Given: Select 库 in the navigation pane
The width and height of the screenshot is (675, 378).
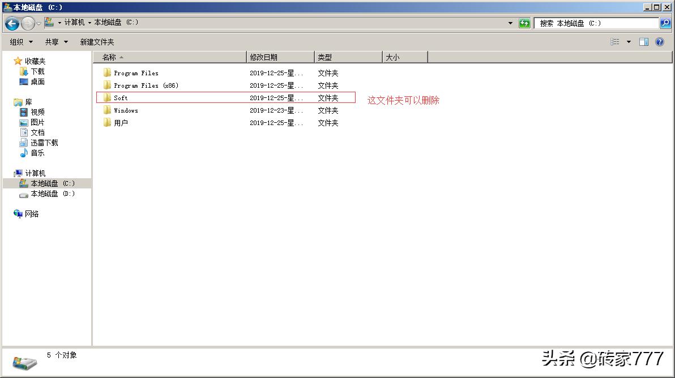Looking at the screenshot, I should 28,102.
